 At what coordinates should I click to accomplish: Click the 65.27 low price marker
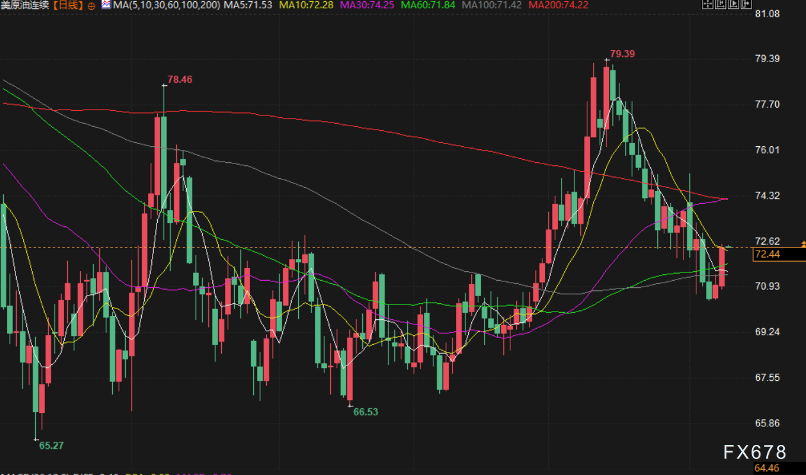[51, 445]
